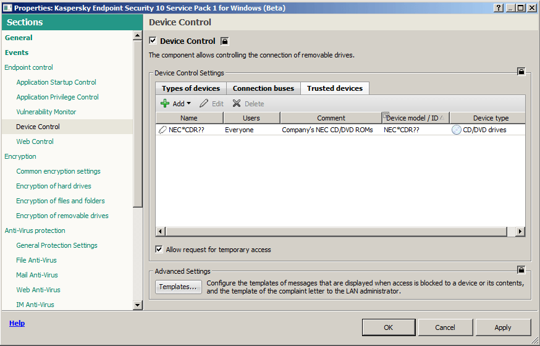Switch to Types of devices tab
Image resolution: width=540 pixels, height=346 pixels.
coord(191,88)
